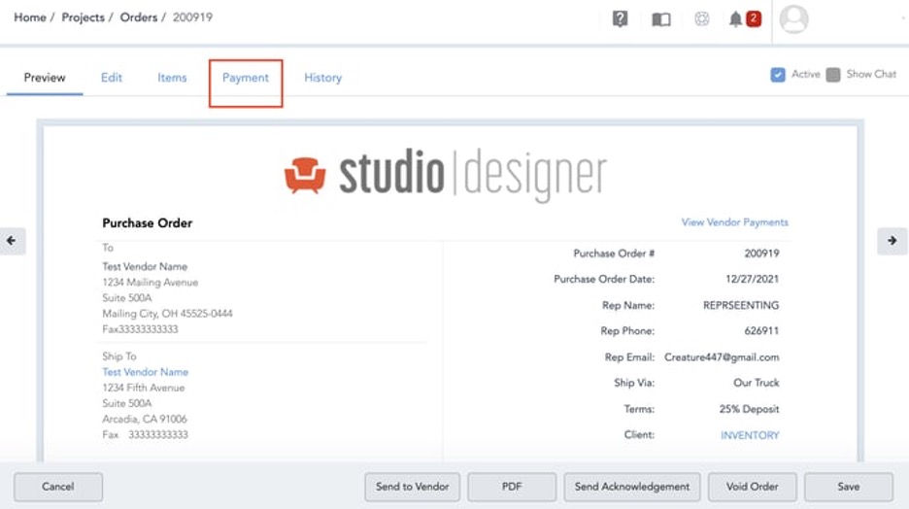This screenshot has width=909, height=509.
Task: Select the To vendor Test Vendor Name
Action: tap(145, 267)
